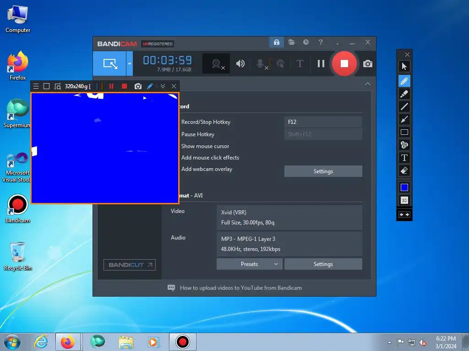Click the BANDICUT button

130,265
